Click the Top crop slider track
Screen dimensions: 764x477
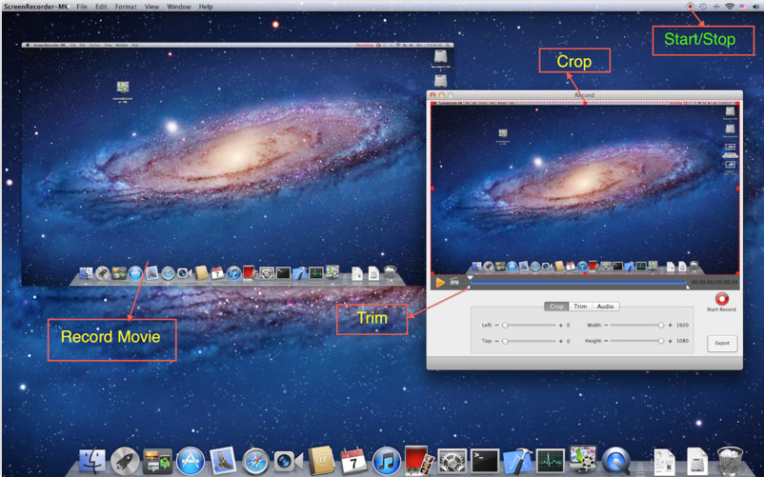[530, 341]
